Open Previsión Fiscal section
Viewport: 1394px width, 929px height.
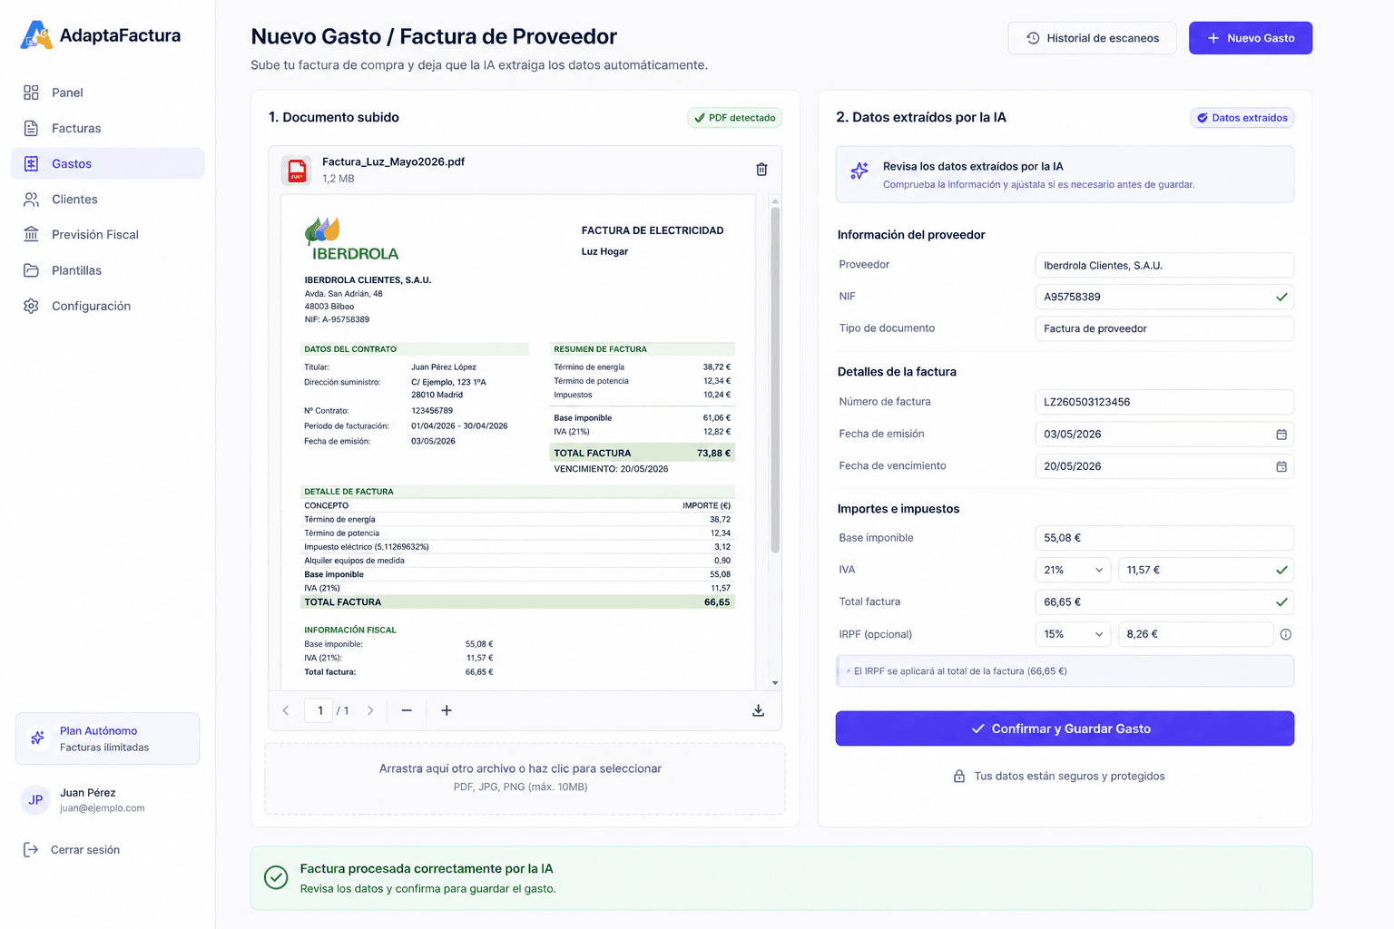108,234
